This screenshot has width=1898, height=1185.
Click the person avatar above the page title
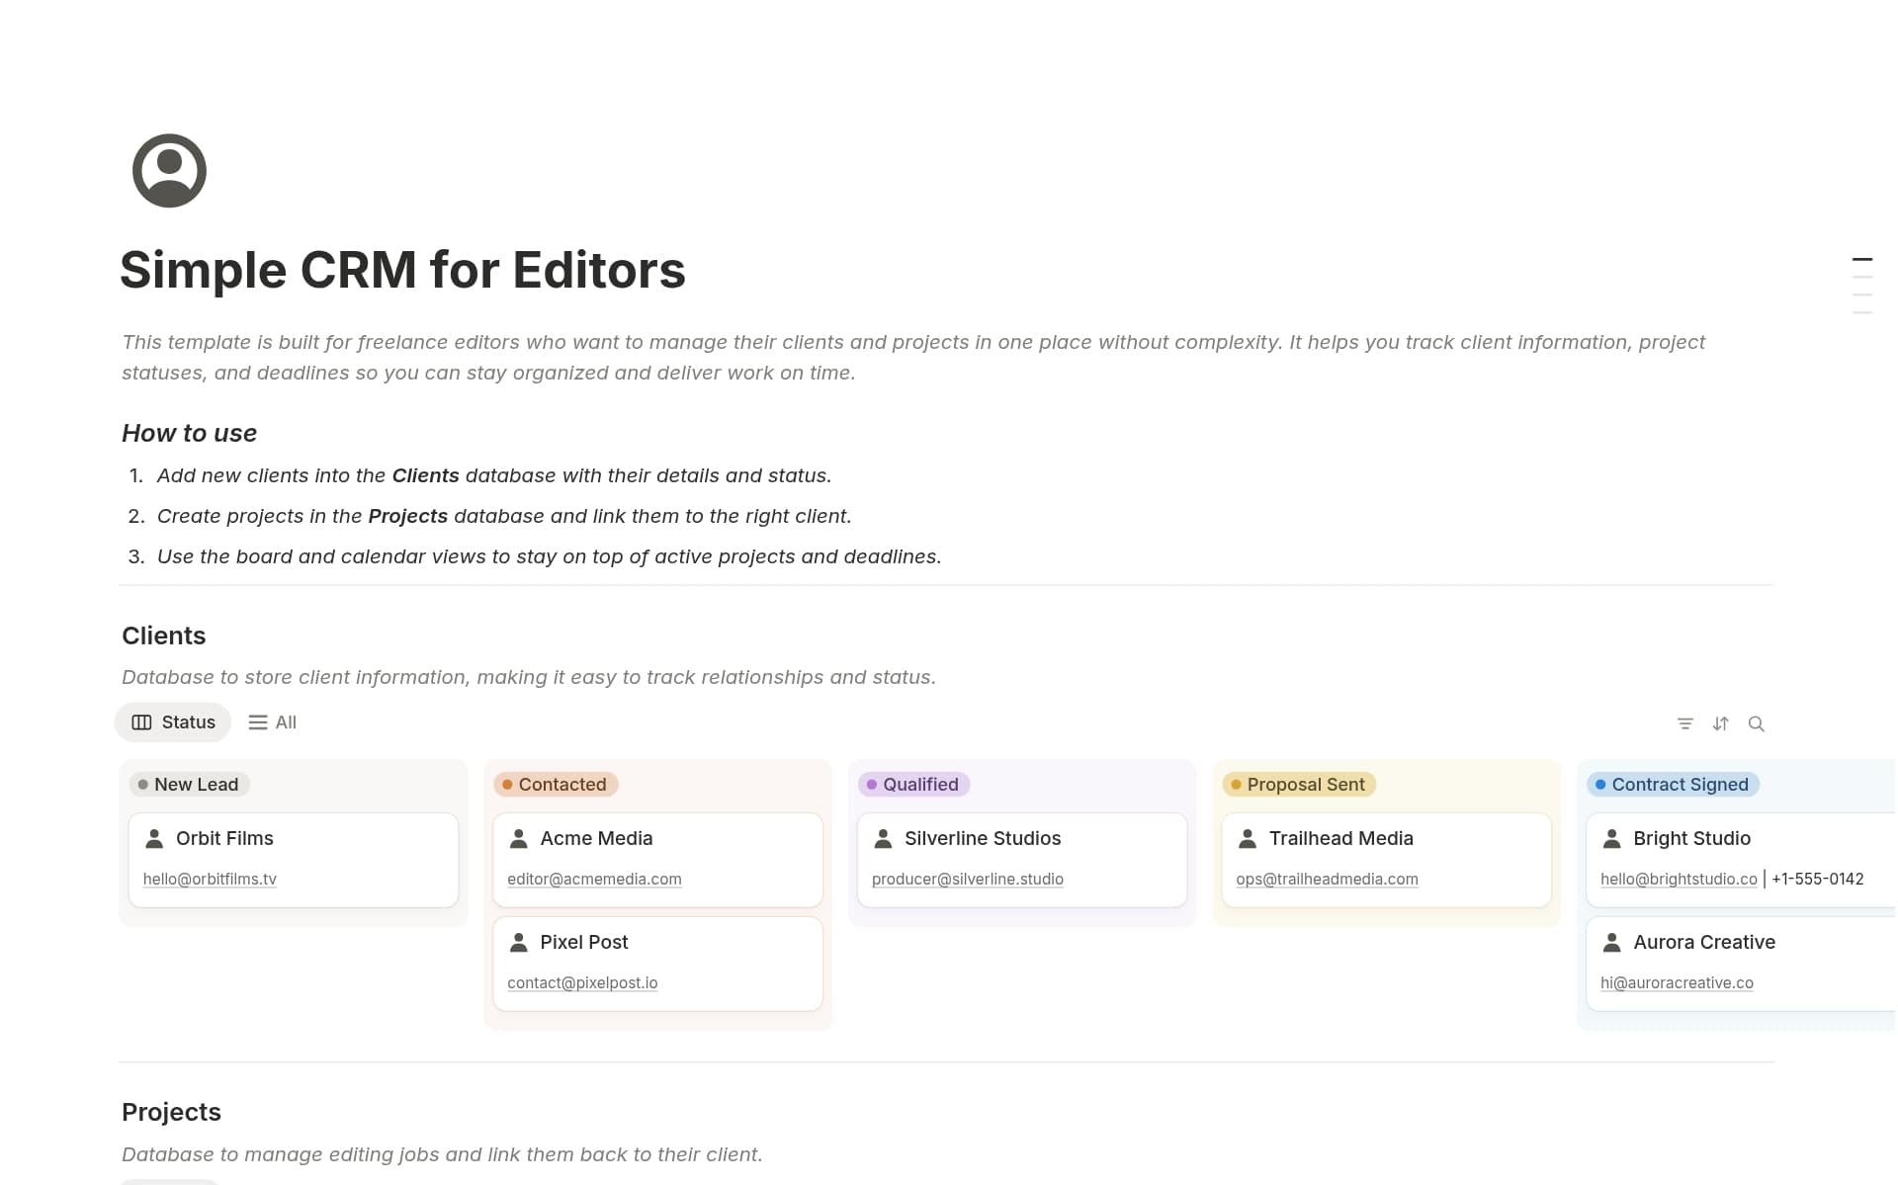coord(168,170)
